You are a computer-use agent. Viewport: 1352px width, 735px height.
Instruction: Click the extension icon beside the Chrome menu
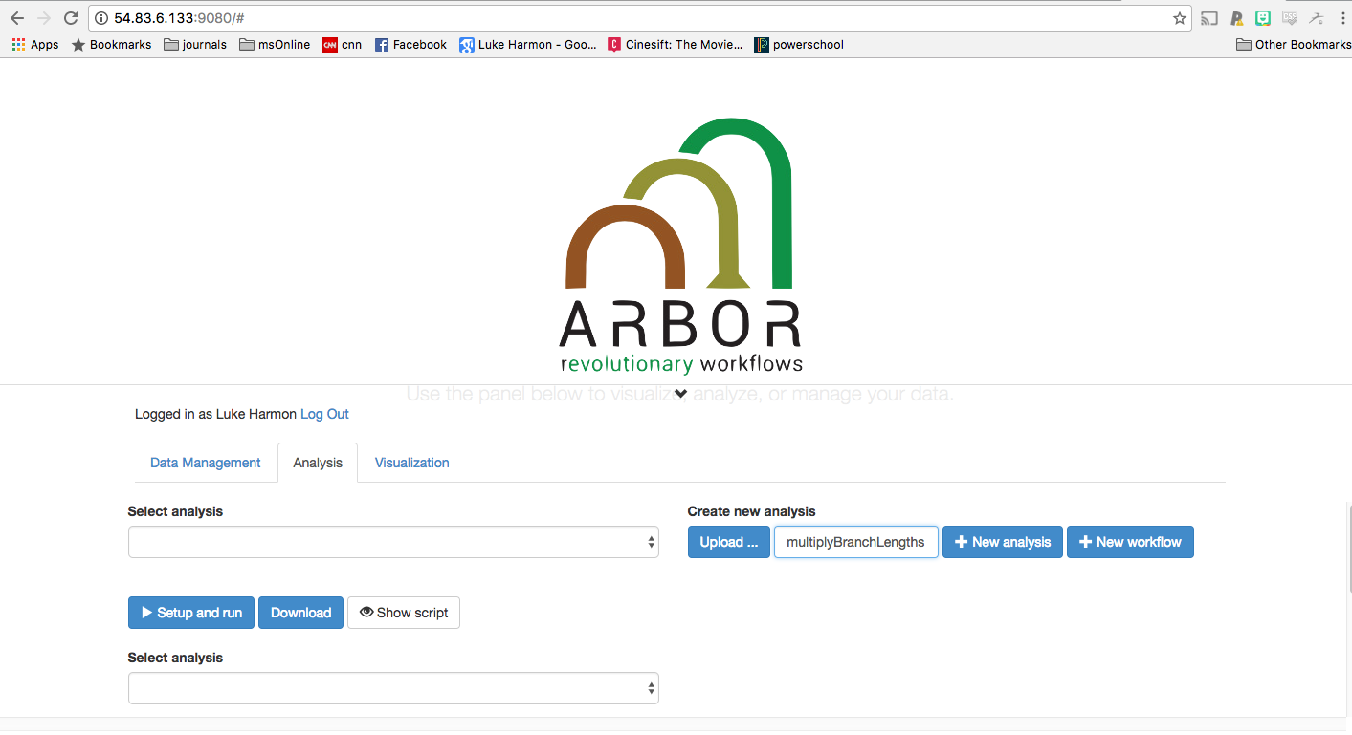1317,18
